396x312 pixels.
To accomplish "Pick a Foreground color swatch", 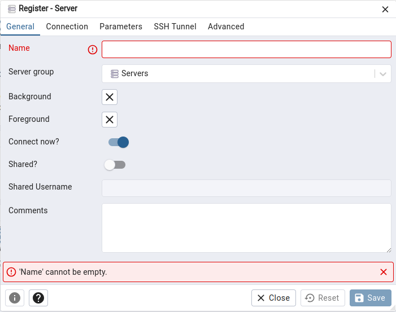I will point(110,120).
